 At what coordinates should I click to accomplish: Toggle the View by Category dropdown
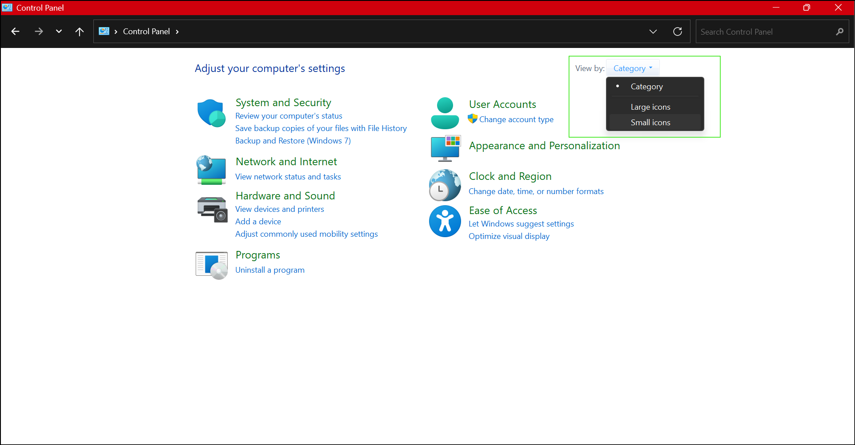[633, 68]
